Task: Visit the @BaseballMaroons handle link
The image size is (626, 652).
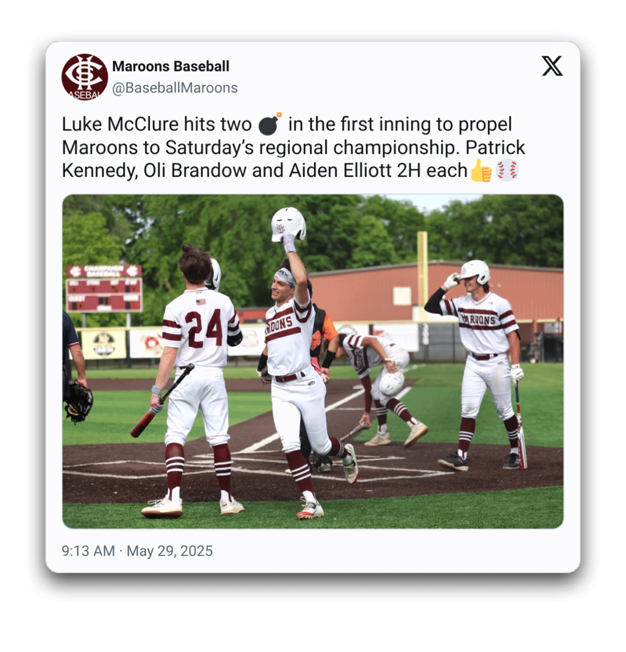Action: point(175,87)
